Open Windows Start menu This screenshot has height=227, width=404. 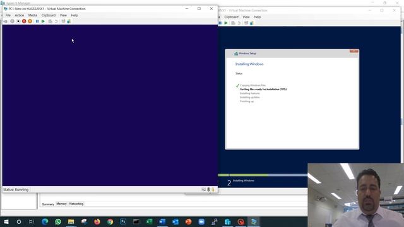[x=6, y=221]
